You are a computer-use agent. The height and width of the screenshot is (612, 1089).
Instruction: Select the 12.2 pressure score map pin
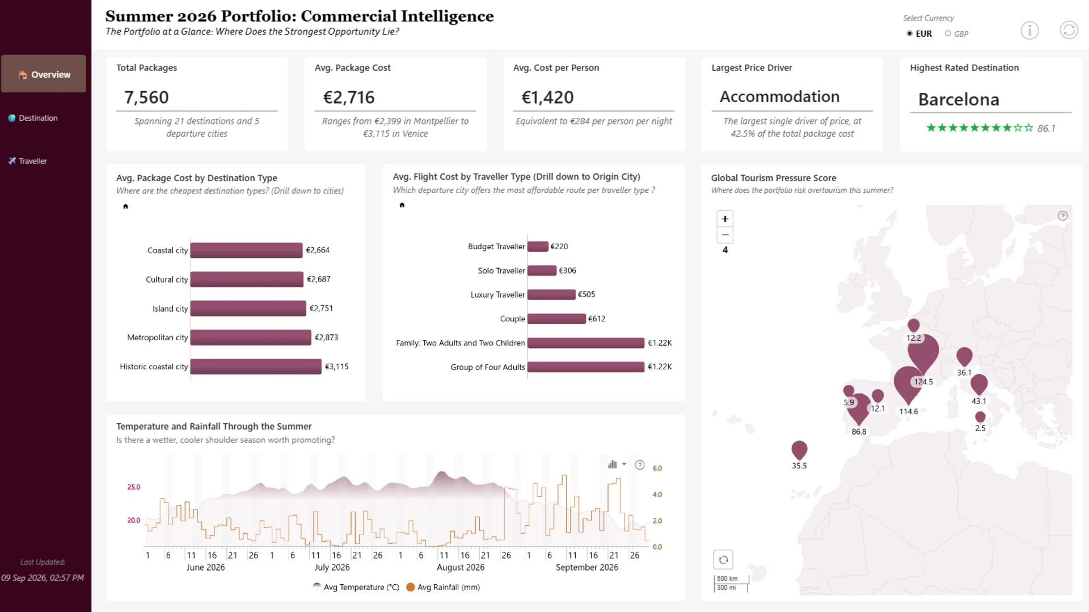[x=913, y=325]
